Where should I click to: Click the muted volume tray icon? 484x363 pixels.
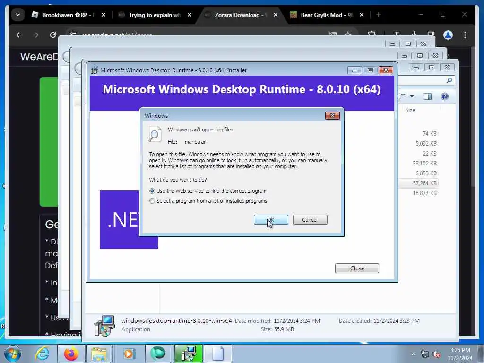click(x=436, y=354)
